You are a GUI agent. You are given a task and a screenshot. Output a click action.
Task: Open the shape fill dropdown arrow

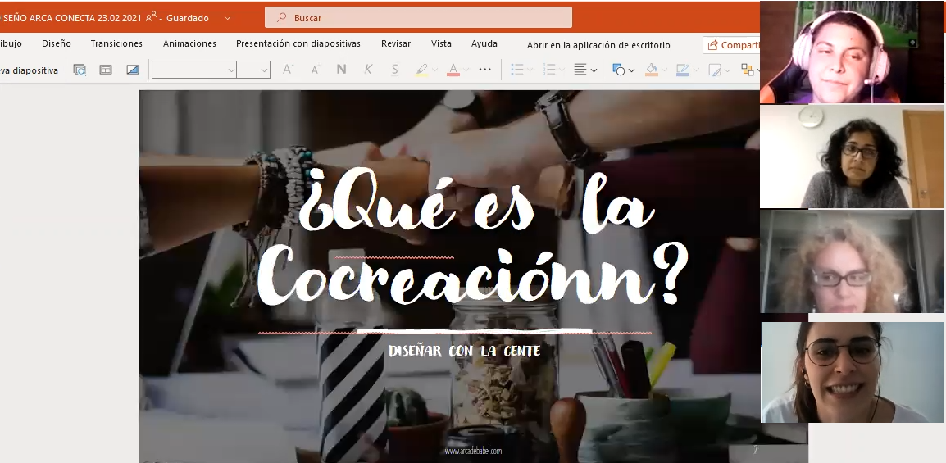[x=664, y=70]
